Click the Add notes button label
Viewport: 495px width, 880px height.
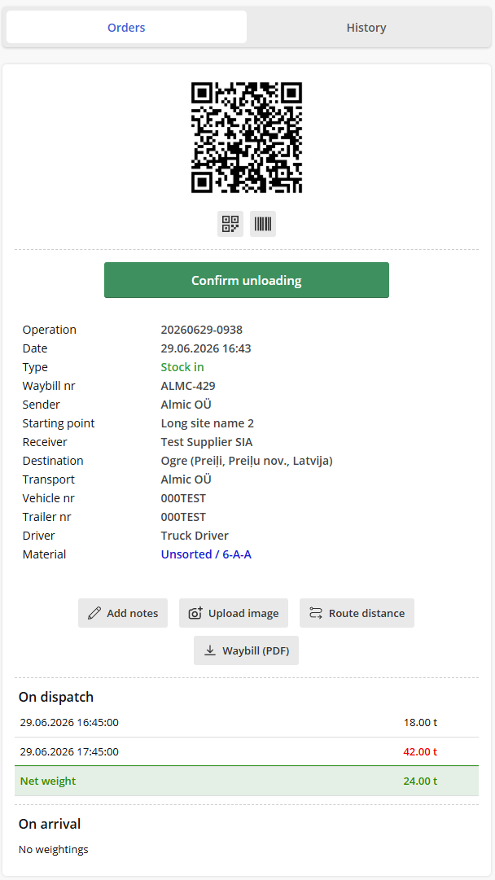pos(133,613)
